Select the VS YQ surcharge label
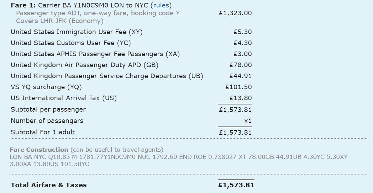373x193 pixels. 46,87
